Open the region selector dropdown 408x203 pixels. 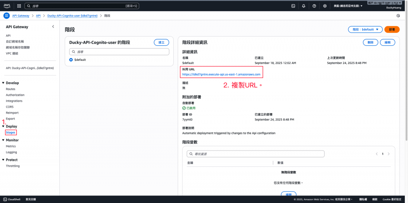click(348, 6)
